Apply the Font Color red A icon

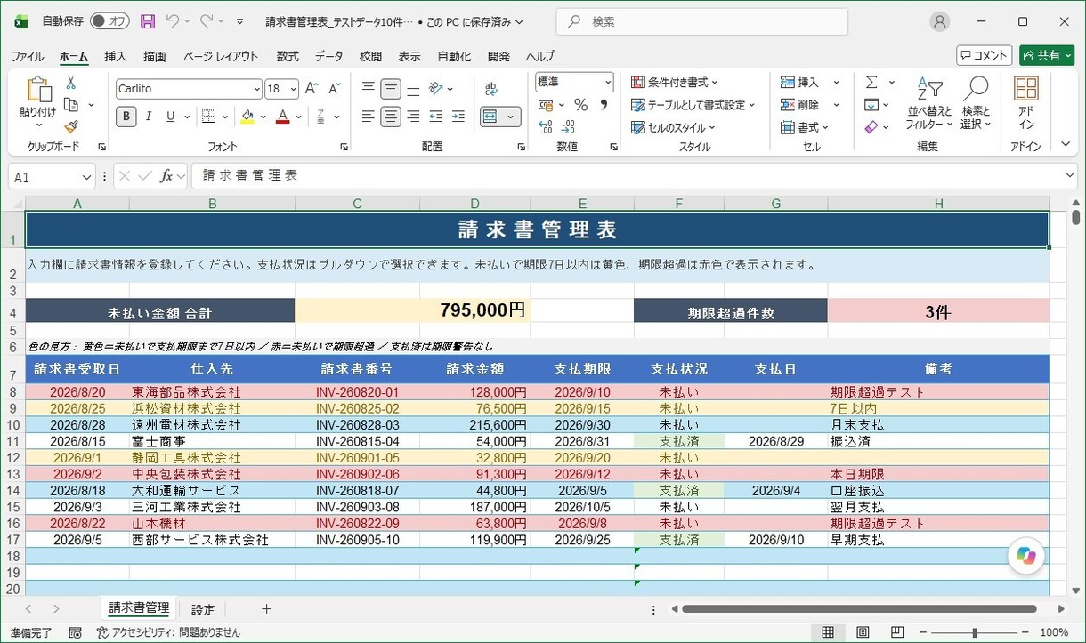tap(283, 117)
